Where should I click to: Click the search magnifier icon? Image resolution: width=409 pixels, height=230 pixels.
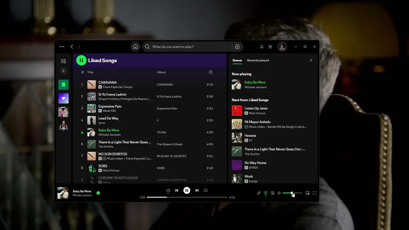pos(147,47)
